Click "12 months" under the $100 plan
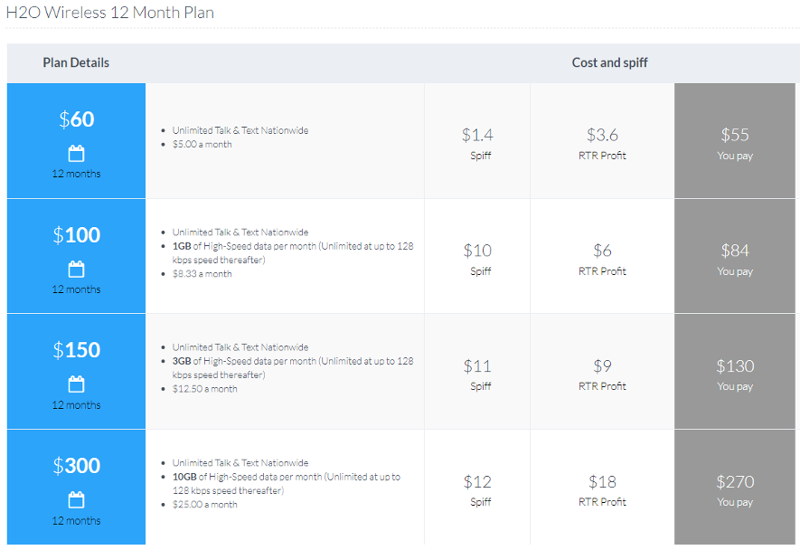 (x=77, y=289)
